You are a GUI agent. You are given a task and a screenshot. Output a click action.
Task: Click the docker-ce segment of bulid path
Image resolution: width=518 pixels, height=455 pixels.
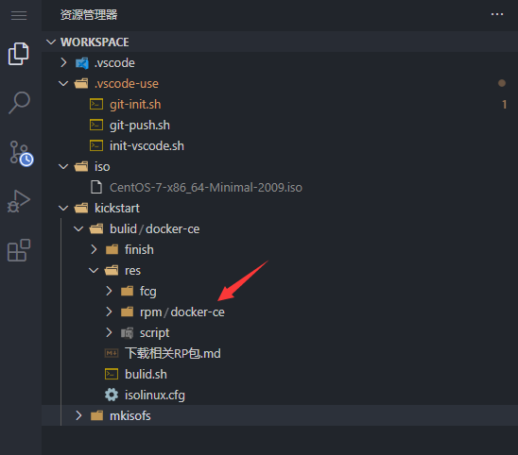point(173,229)
